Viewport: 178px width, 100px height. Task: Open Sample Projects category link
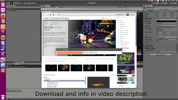125,48
